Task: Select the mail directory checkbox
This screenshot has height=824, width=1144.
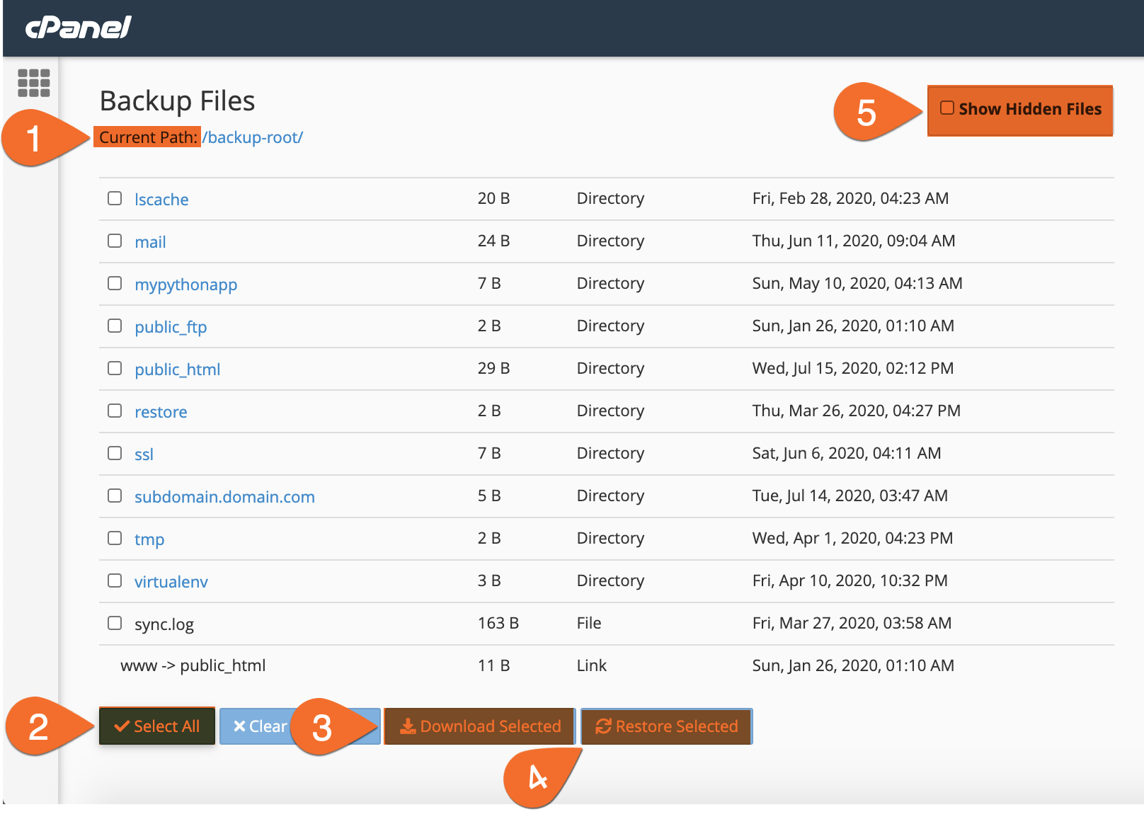Action: click(114, 241)
